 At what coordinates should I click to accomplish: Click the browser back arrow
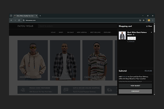point(11,20)
